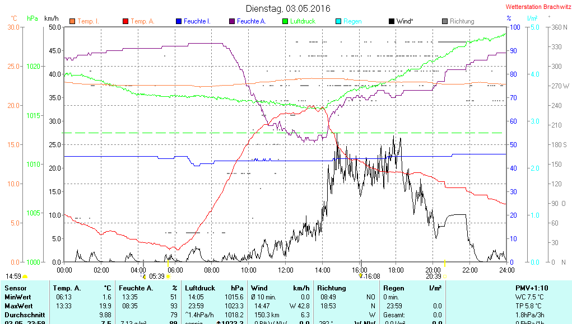Click the green Luftdruck legend swatch

click(x=285, y=22)
